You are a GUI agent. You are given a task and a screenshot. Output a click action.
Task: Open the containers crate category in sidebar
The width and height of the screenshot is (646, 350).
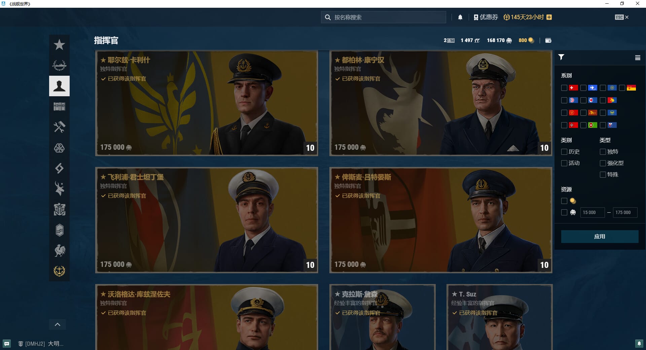tap(59, 107)
